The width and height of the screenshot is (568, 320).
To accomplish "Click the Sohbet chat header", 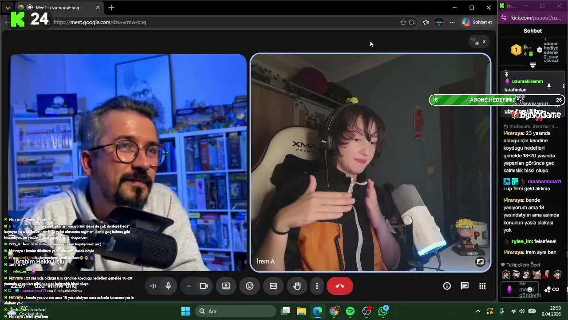I will [533, 31].
